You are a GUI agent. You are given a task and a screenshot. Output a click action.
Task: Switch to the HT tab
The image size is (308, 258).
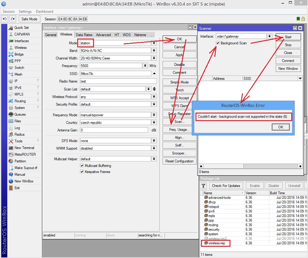click(x=117, y=35)
